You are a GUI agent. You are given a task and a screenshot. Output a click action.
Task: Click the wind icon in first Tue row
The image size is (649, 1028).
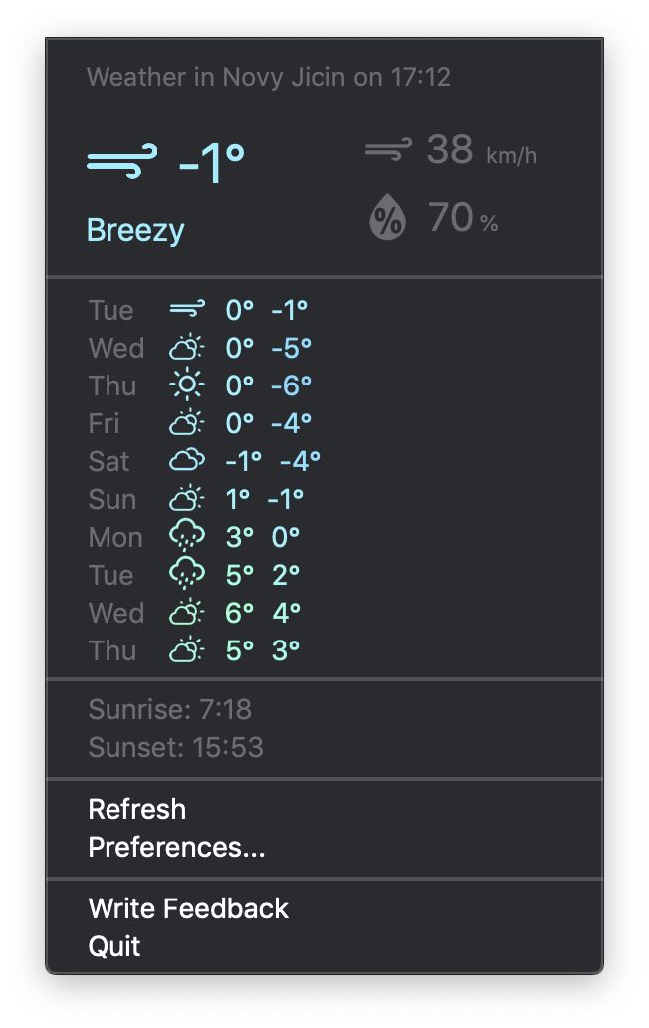tap(186, 310)
